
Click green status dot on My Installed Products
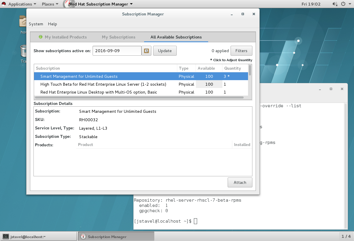(40, 37)
